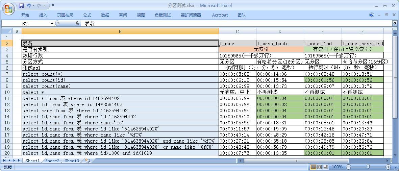Screen dimensions: 399x171
Task: Click the formula bar containing 表名
Action: (236, 24)
